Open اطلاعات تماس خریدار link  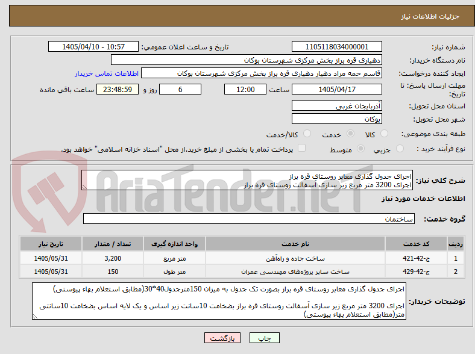[x=107, y=73]
